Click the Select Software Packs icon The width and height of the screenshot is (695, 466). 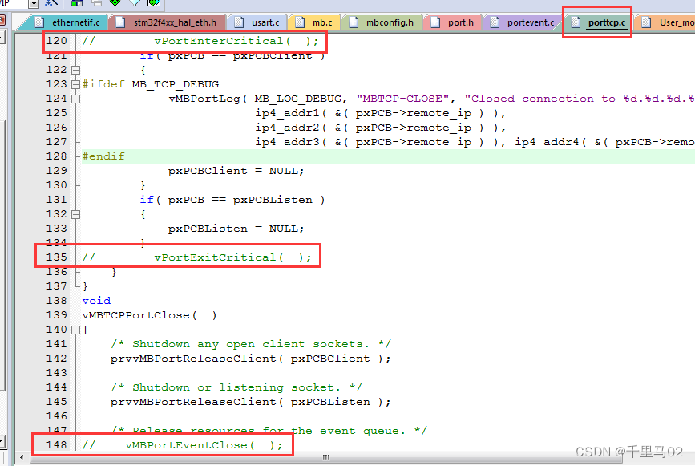pos(135,2)
